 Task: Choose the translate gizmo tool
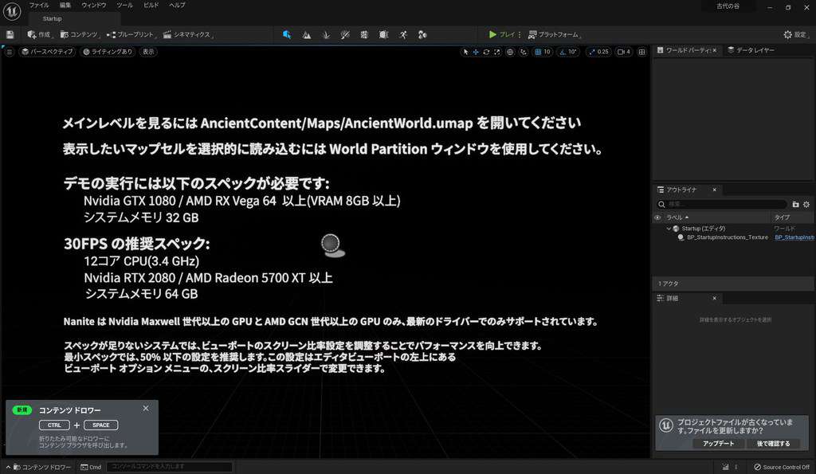click(476, 52)
